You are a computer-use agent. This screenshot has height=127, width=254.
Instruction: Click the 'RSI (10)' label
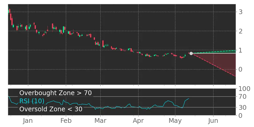tap(32, 101)
